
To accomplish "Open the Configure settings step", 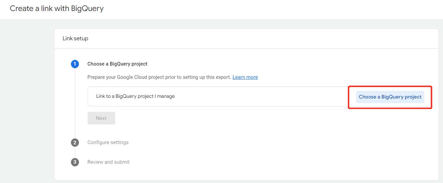I will [108, 142].
